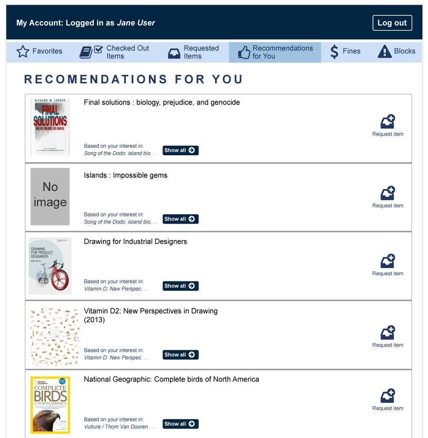Show all for Islands: Impossible gems
This screenshot has height=438, width=428.
click(x=181, y=219)
